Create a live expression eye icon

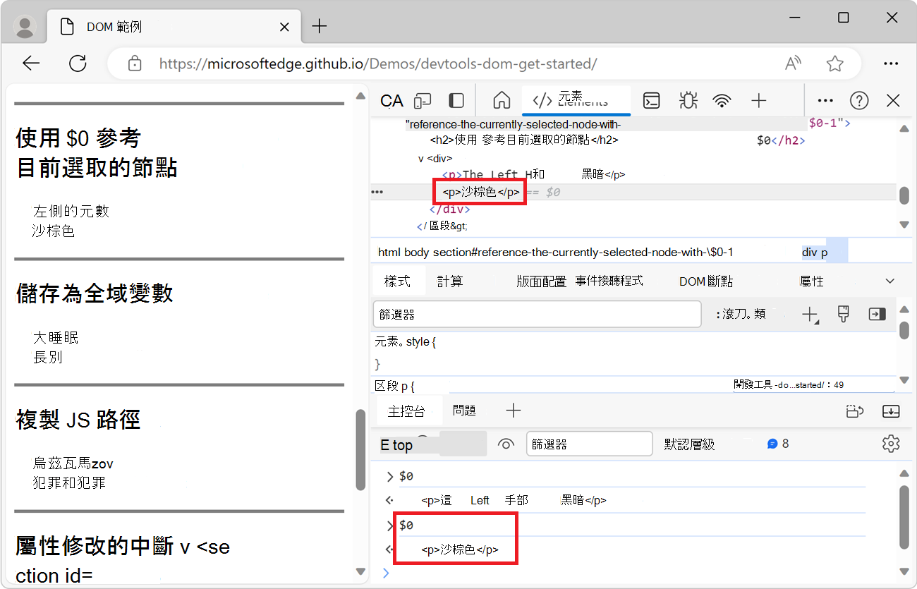point(506,444)
